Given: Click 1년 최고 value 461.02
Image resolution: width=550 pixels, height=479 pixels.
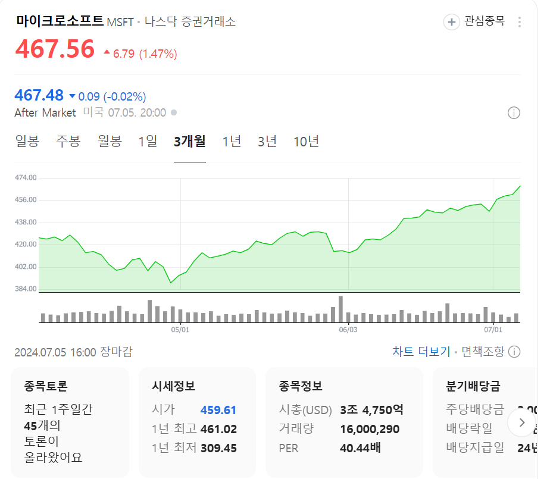Looking at the screenshot, I should coord(218,429).
